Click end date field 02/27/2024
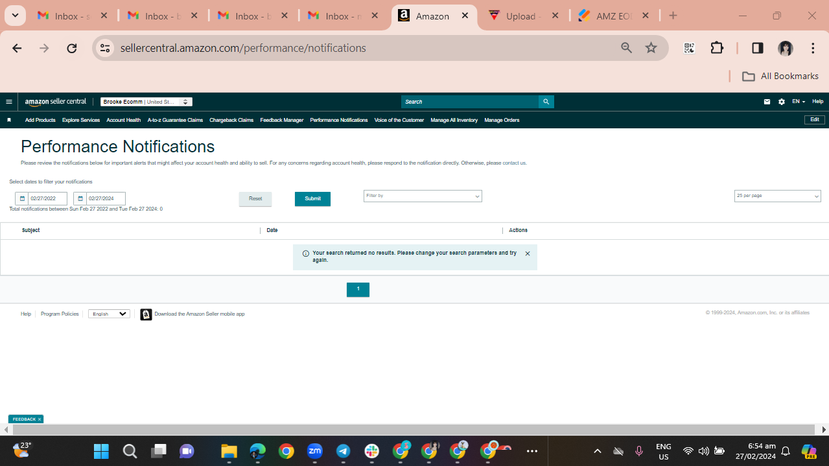Image resolution: width=829 pixels, height=466 pixels. (x=106, y=199)
